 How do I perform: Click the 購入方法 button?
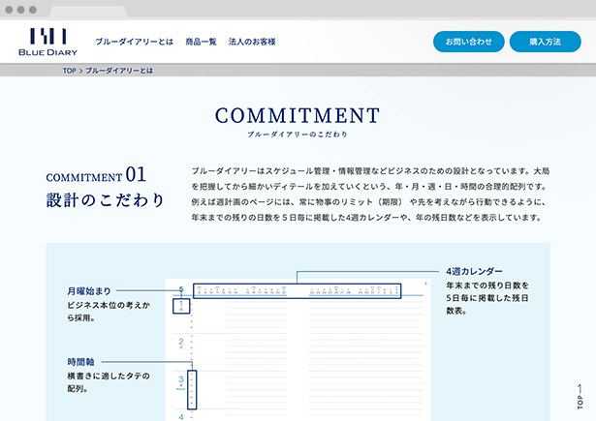click(545, 42)
